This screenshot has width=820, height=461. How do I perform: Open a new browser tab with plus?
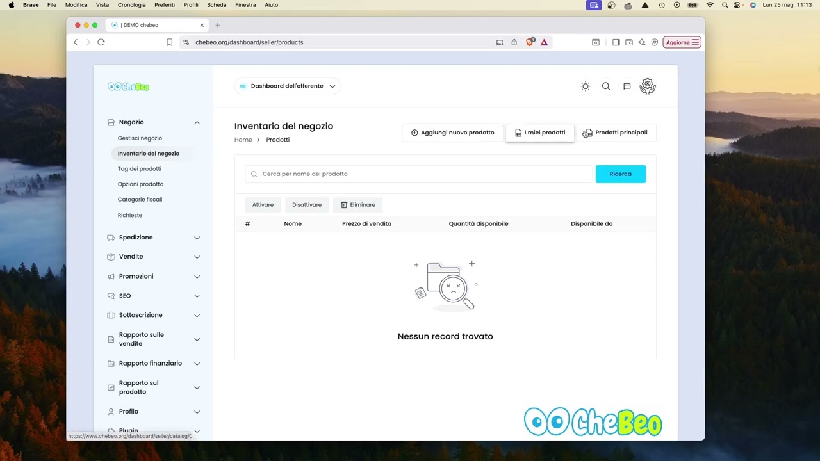218,25
